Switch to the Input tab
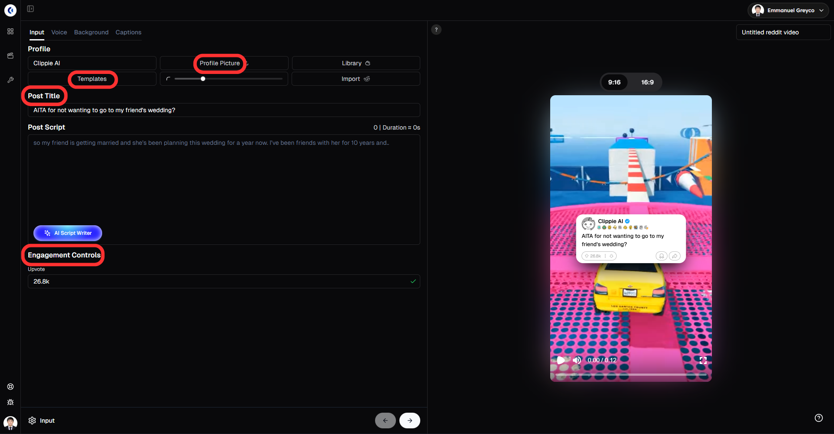The height and width of the screenshot is (434, 834). (37, 33)
